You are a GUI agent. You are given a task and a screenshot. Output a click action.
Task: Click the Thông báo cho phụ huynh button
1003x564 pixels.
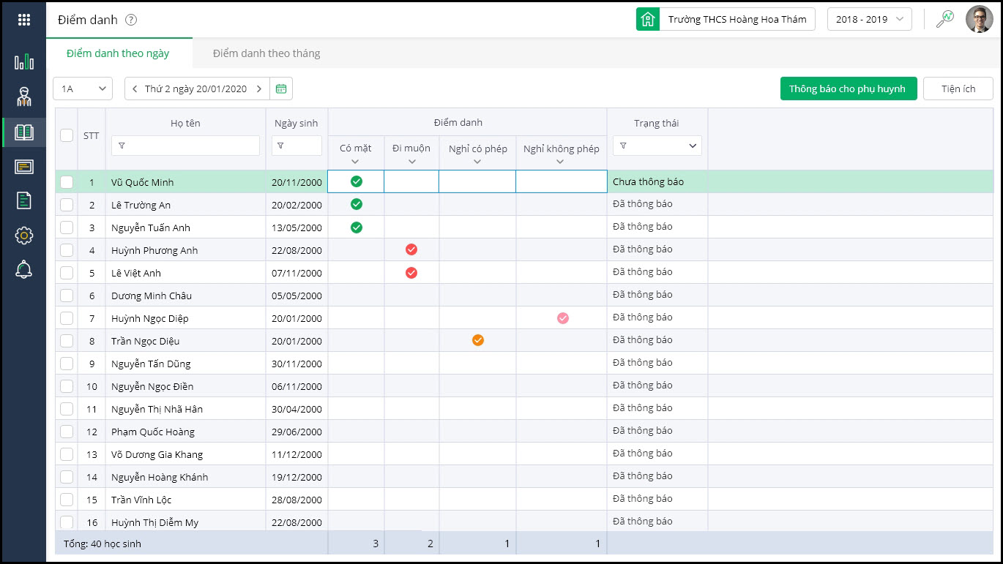848,89
